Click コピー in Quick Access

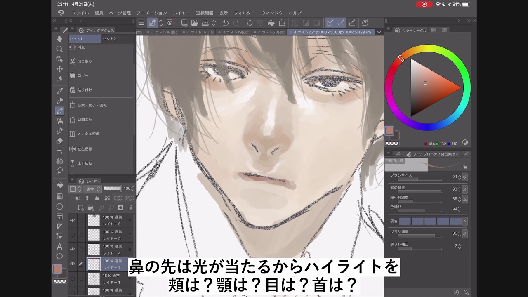tap(101, 75)
